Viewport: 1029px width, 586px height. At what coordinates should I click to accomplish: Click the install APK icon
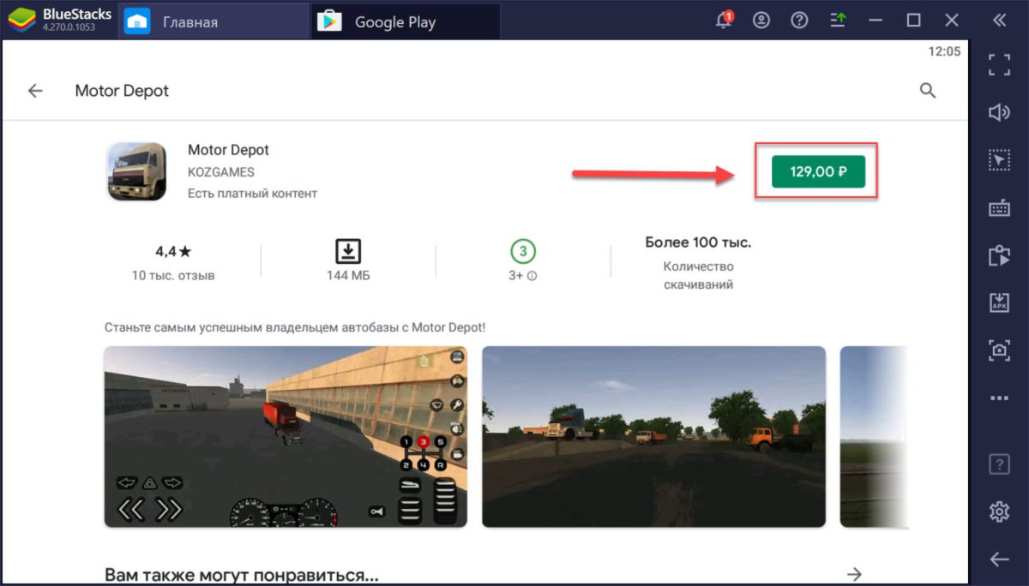(999, 302)
